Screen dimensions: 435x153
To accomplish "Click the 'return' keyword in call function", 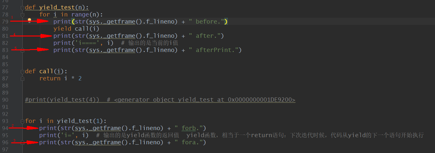I will tap(50, 78).
